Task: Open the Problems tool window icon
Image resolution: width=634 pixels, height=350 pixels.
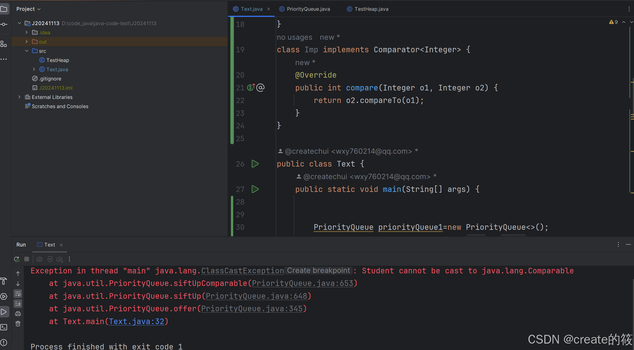Action: [4, 343]
